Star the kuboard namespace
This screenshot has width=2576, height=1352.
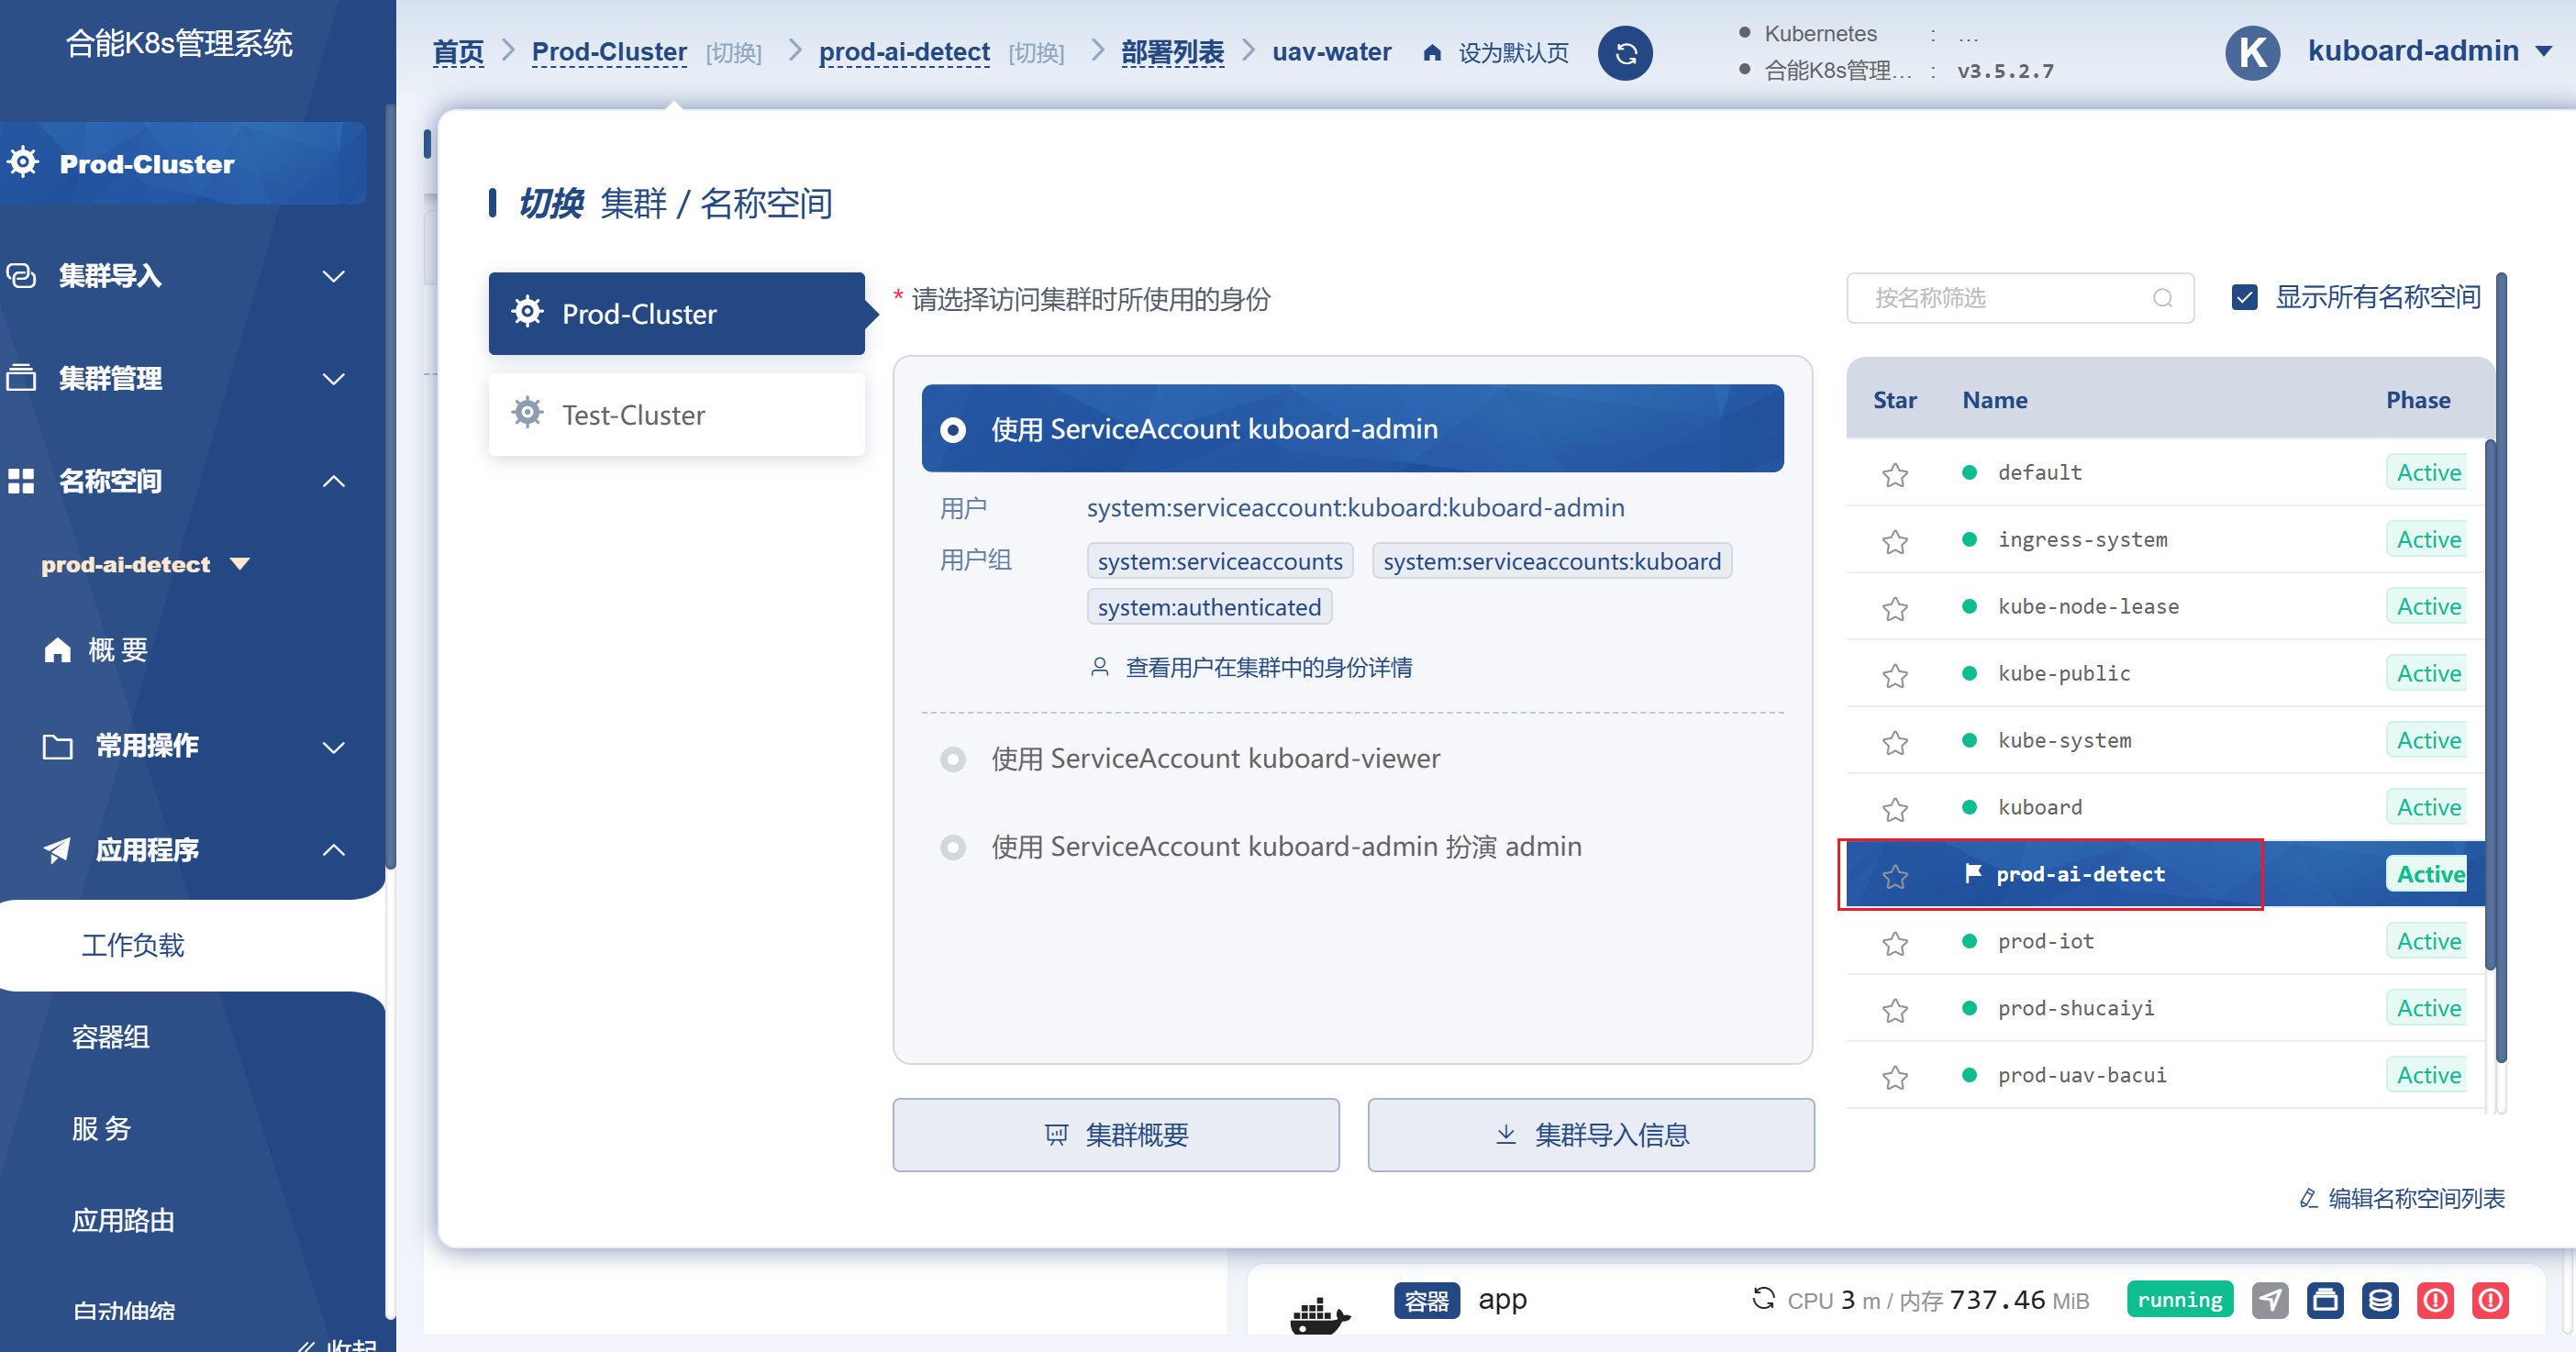point(1895,809)
